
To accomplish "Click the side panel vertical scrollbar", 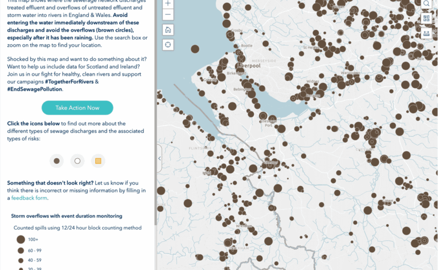I will (156, 112).
